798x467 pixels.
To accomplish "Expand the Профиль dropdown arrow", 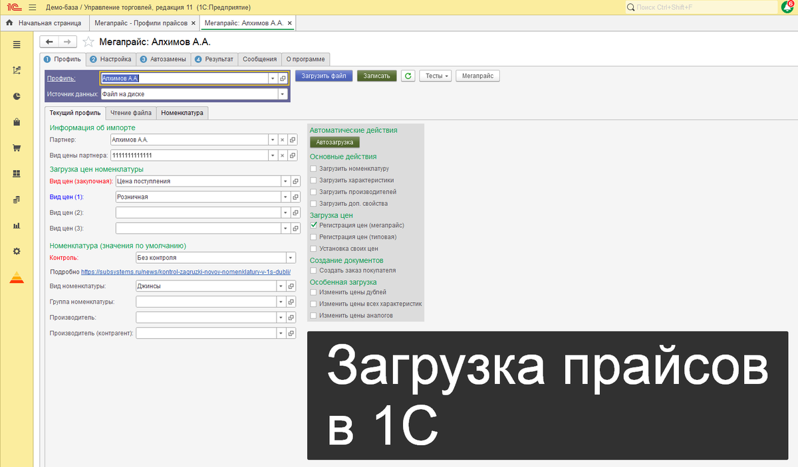I will (273, 78).
